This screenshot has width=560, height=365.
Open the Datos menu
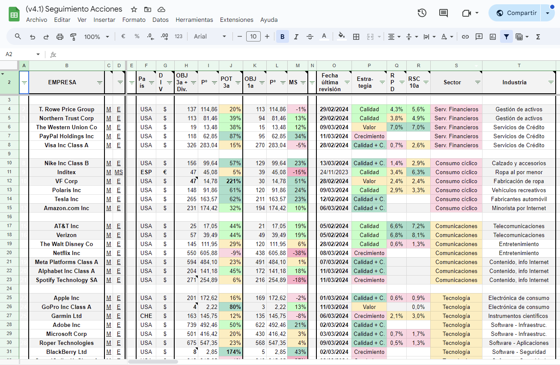pyautogui.click(x=161, y=20)
